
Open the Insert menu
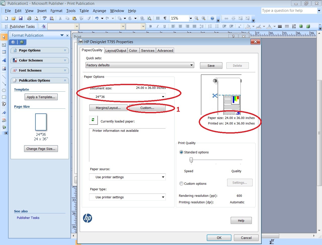[x=42, y=11]
